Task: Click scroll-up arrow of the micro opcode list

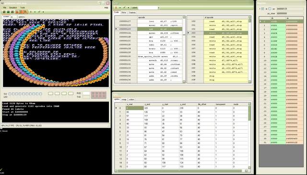Action: [249, 17]
